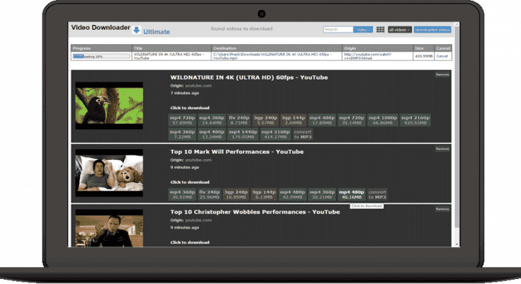
Task: Download Mark Will video as mp4 480p 40.16MB
Action: [350, 194]
